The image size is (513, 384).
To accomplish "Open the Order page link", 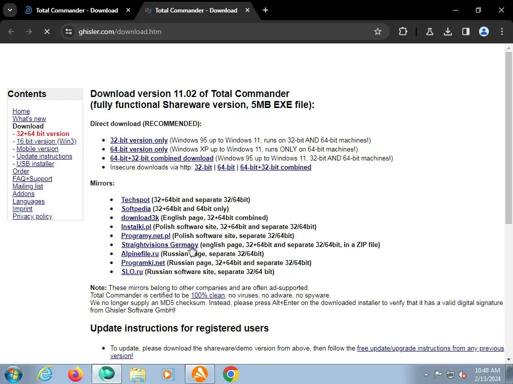I will click(x=21, y=171).
